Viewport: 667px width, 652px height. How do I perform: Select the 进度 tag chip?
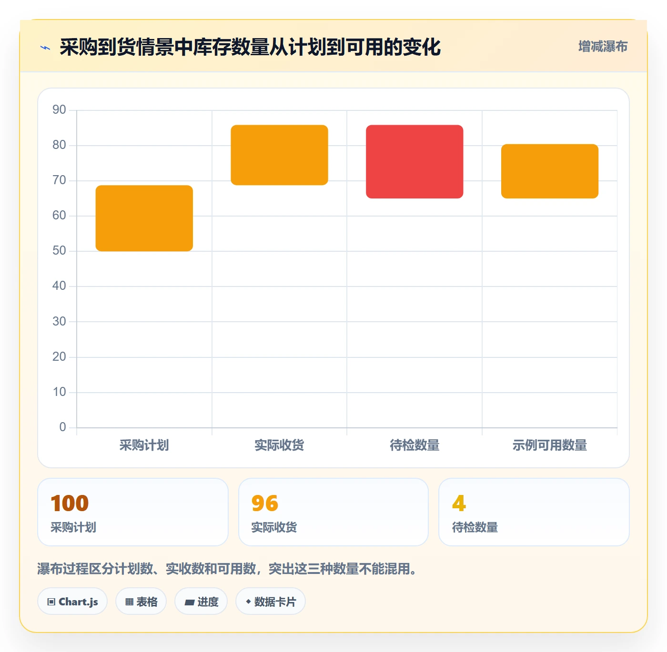201,602
